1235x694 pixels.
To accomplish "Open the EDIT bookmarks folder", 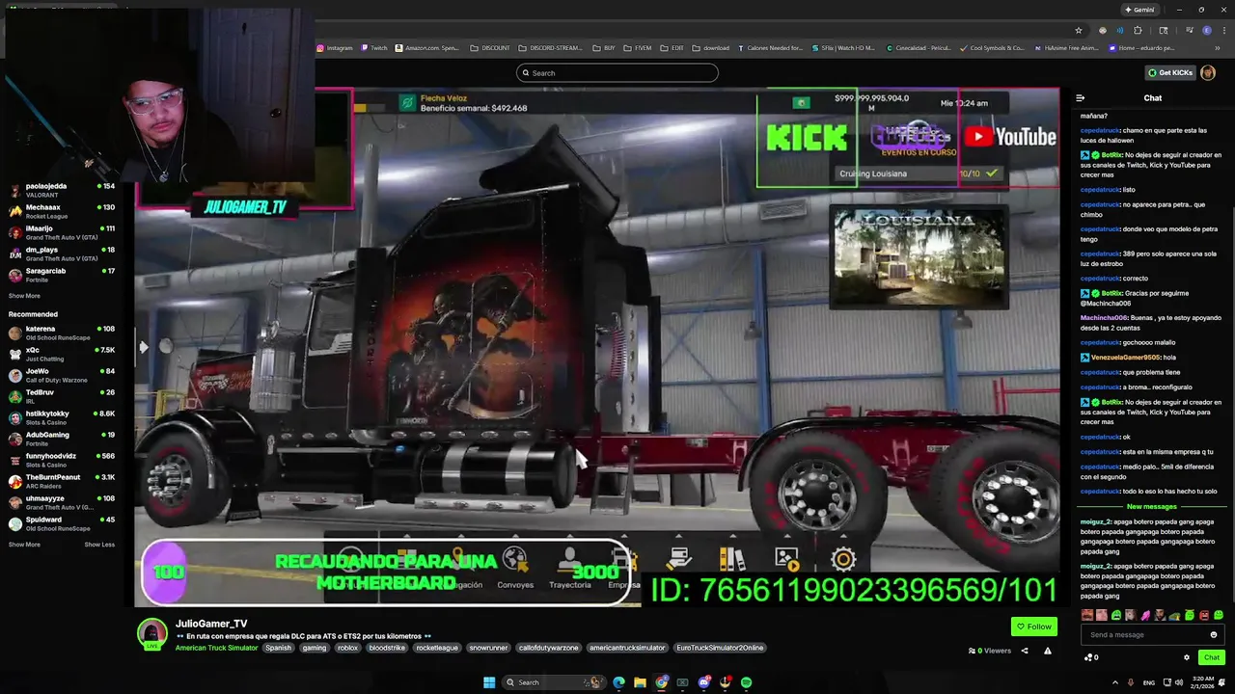I will coord(672,47).
